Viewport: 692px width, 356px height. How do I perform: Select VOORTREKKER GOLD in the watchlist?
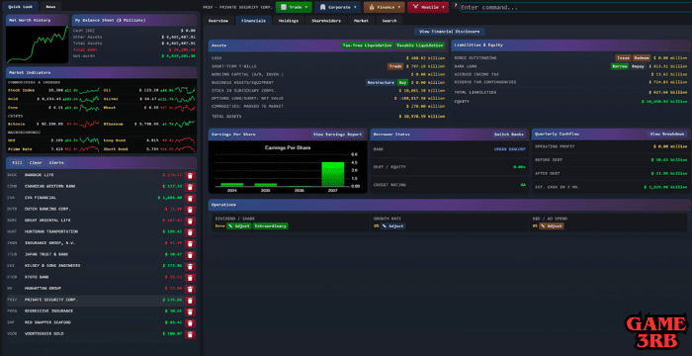pyautogui.click(x=44, y=334)
